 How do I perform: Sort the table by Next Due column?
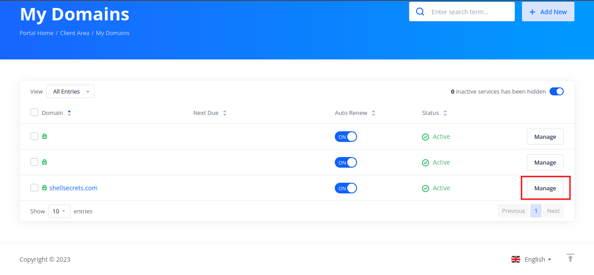click(225, 112)
